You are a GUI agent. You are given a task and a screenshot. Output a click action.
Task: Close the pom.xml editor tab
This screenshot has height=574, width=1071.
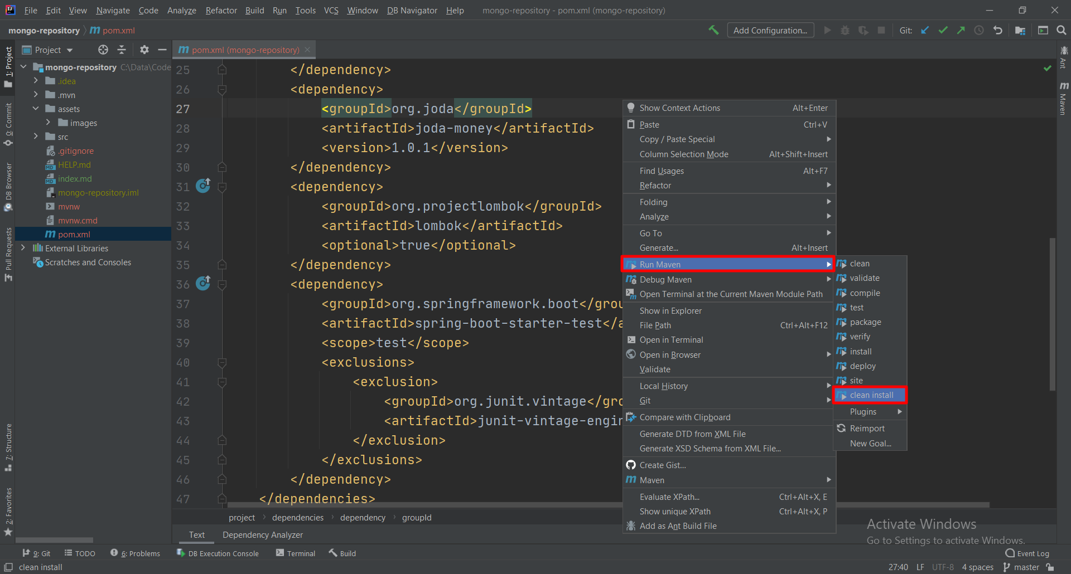coord(307,50)
